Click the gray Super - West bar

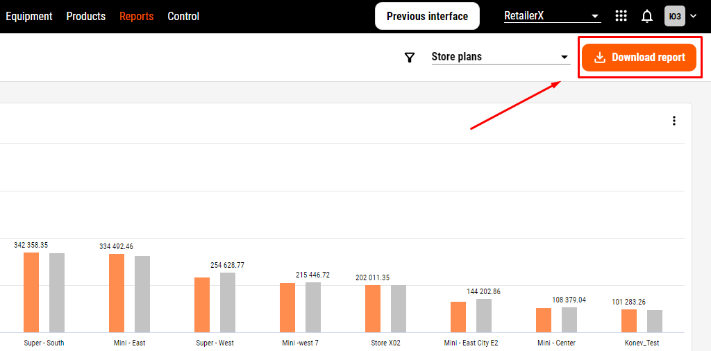[228, 302]
